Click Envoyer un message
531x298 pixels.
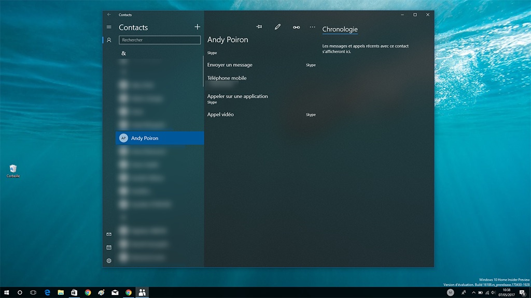230,65
